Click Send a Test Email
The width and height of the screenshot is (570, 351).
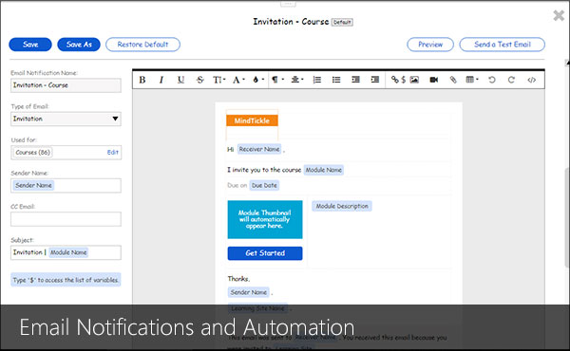tap(502, 45)
